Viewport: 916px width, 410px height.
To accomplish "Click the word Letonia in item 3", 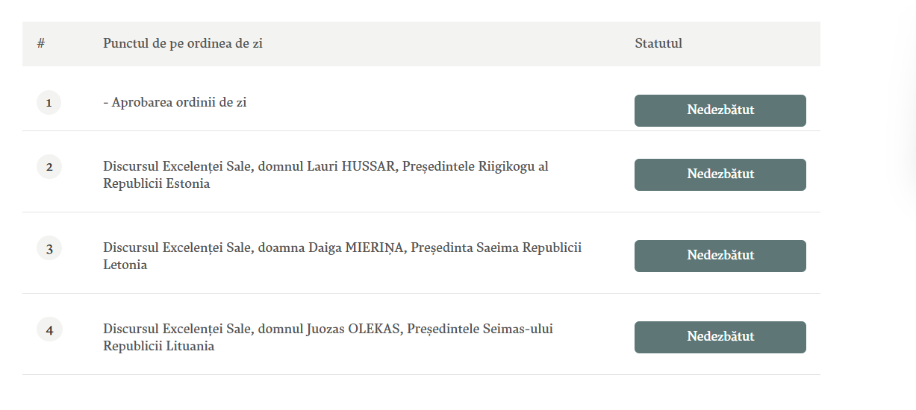I will click(x=125, y=265).
